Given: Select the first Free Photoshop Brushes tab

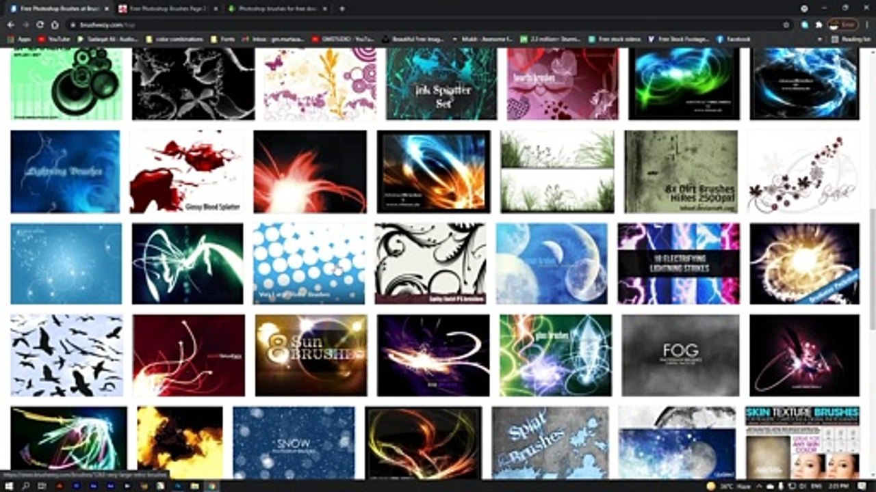Looking at the screenshot, I should 57,8.
